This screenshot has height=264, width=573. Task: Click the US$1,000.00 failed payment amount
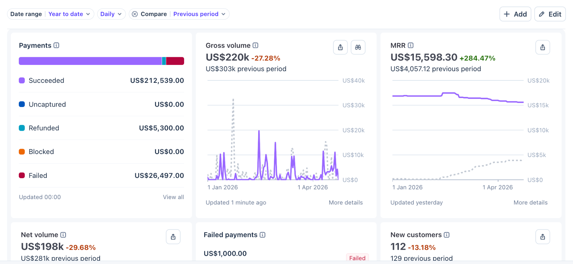[225, 254]
